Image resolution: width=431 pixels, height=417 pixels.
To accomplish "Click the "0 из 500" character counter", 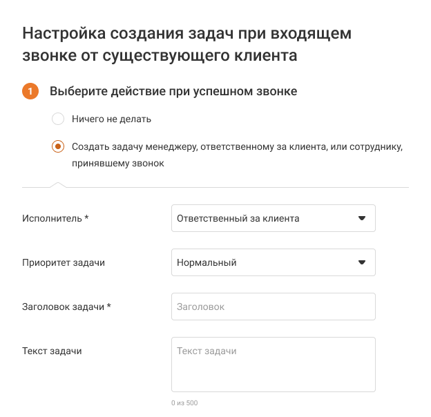I will coord(184,403).
